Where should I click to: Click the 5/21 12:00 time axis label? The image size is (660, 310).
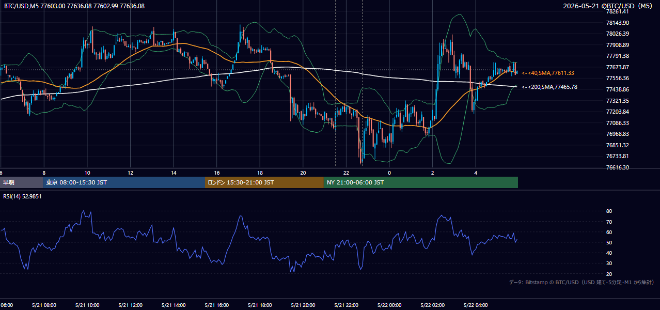click(130, 305)
